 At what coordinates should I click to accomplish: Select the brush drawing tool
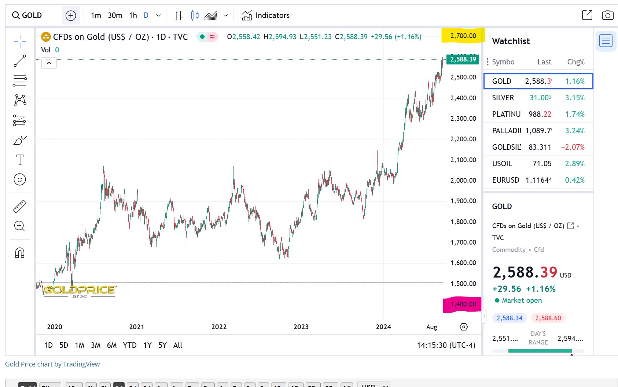click(20, 140)
